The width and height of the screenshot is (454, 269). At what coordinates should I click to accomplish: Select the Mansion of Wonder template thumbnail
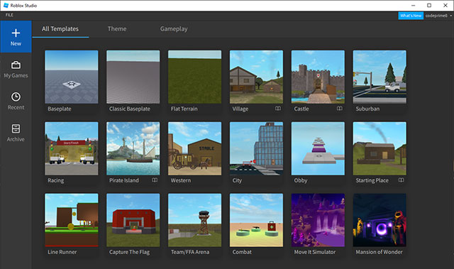click(x=380, y=220)
